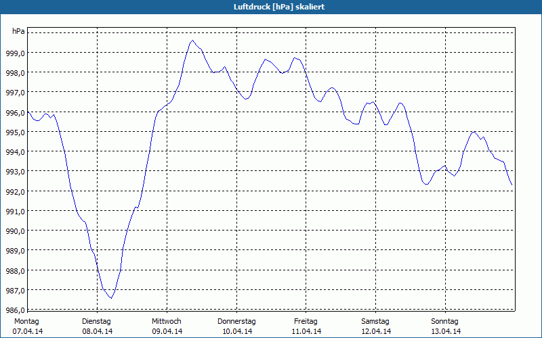Click the date 10.04.14
Viewport: 542px width, 338px height.
tap(236, 332)
